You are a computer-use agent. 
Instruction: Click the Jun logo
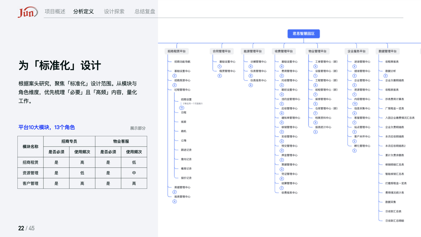(28, 12)
